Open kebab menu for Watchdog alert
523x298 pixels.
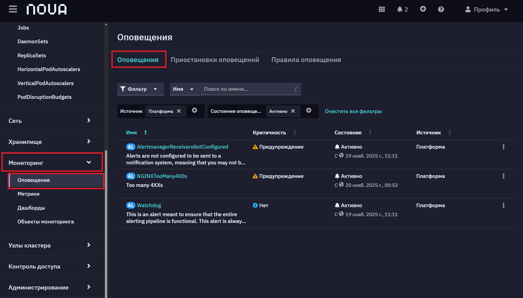pos(504,205)
